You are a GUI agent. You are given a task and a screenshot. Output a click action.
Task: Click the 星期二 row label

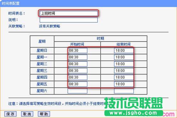point(42,64)
